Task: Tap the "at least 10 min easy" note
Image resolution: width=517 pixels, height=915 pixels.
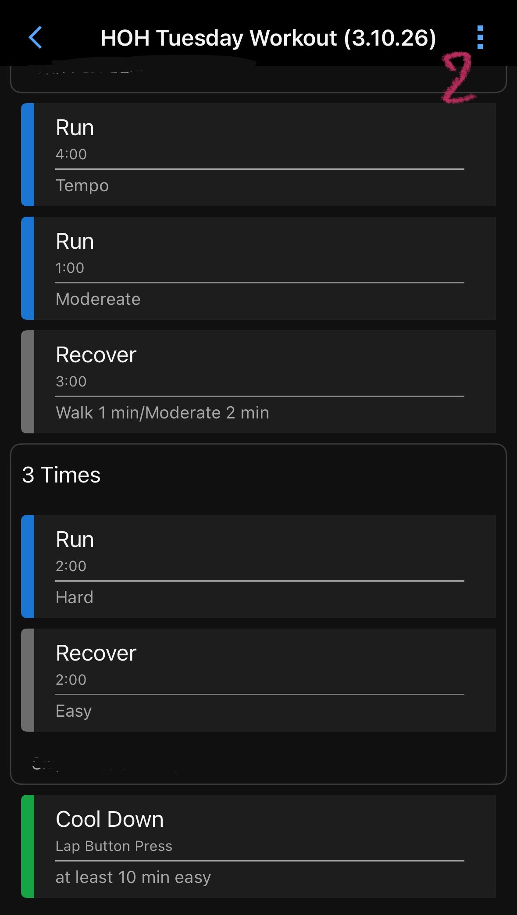Action: [x=133, y=877]
